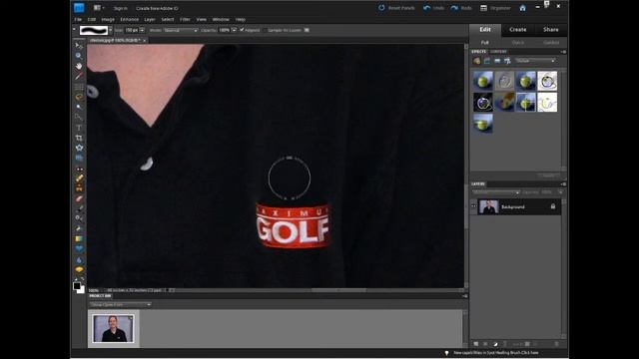Open the Organizer
This screenshot has width=639, height=359.
[495, 8]
